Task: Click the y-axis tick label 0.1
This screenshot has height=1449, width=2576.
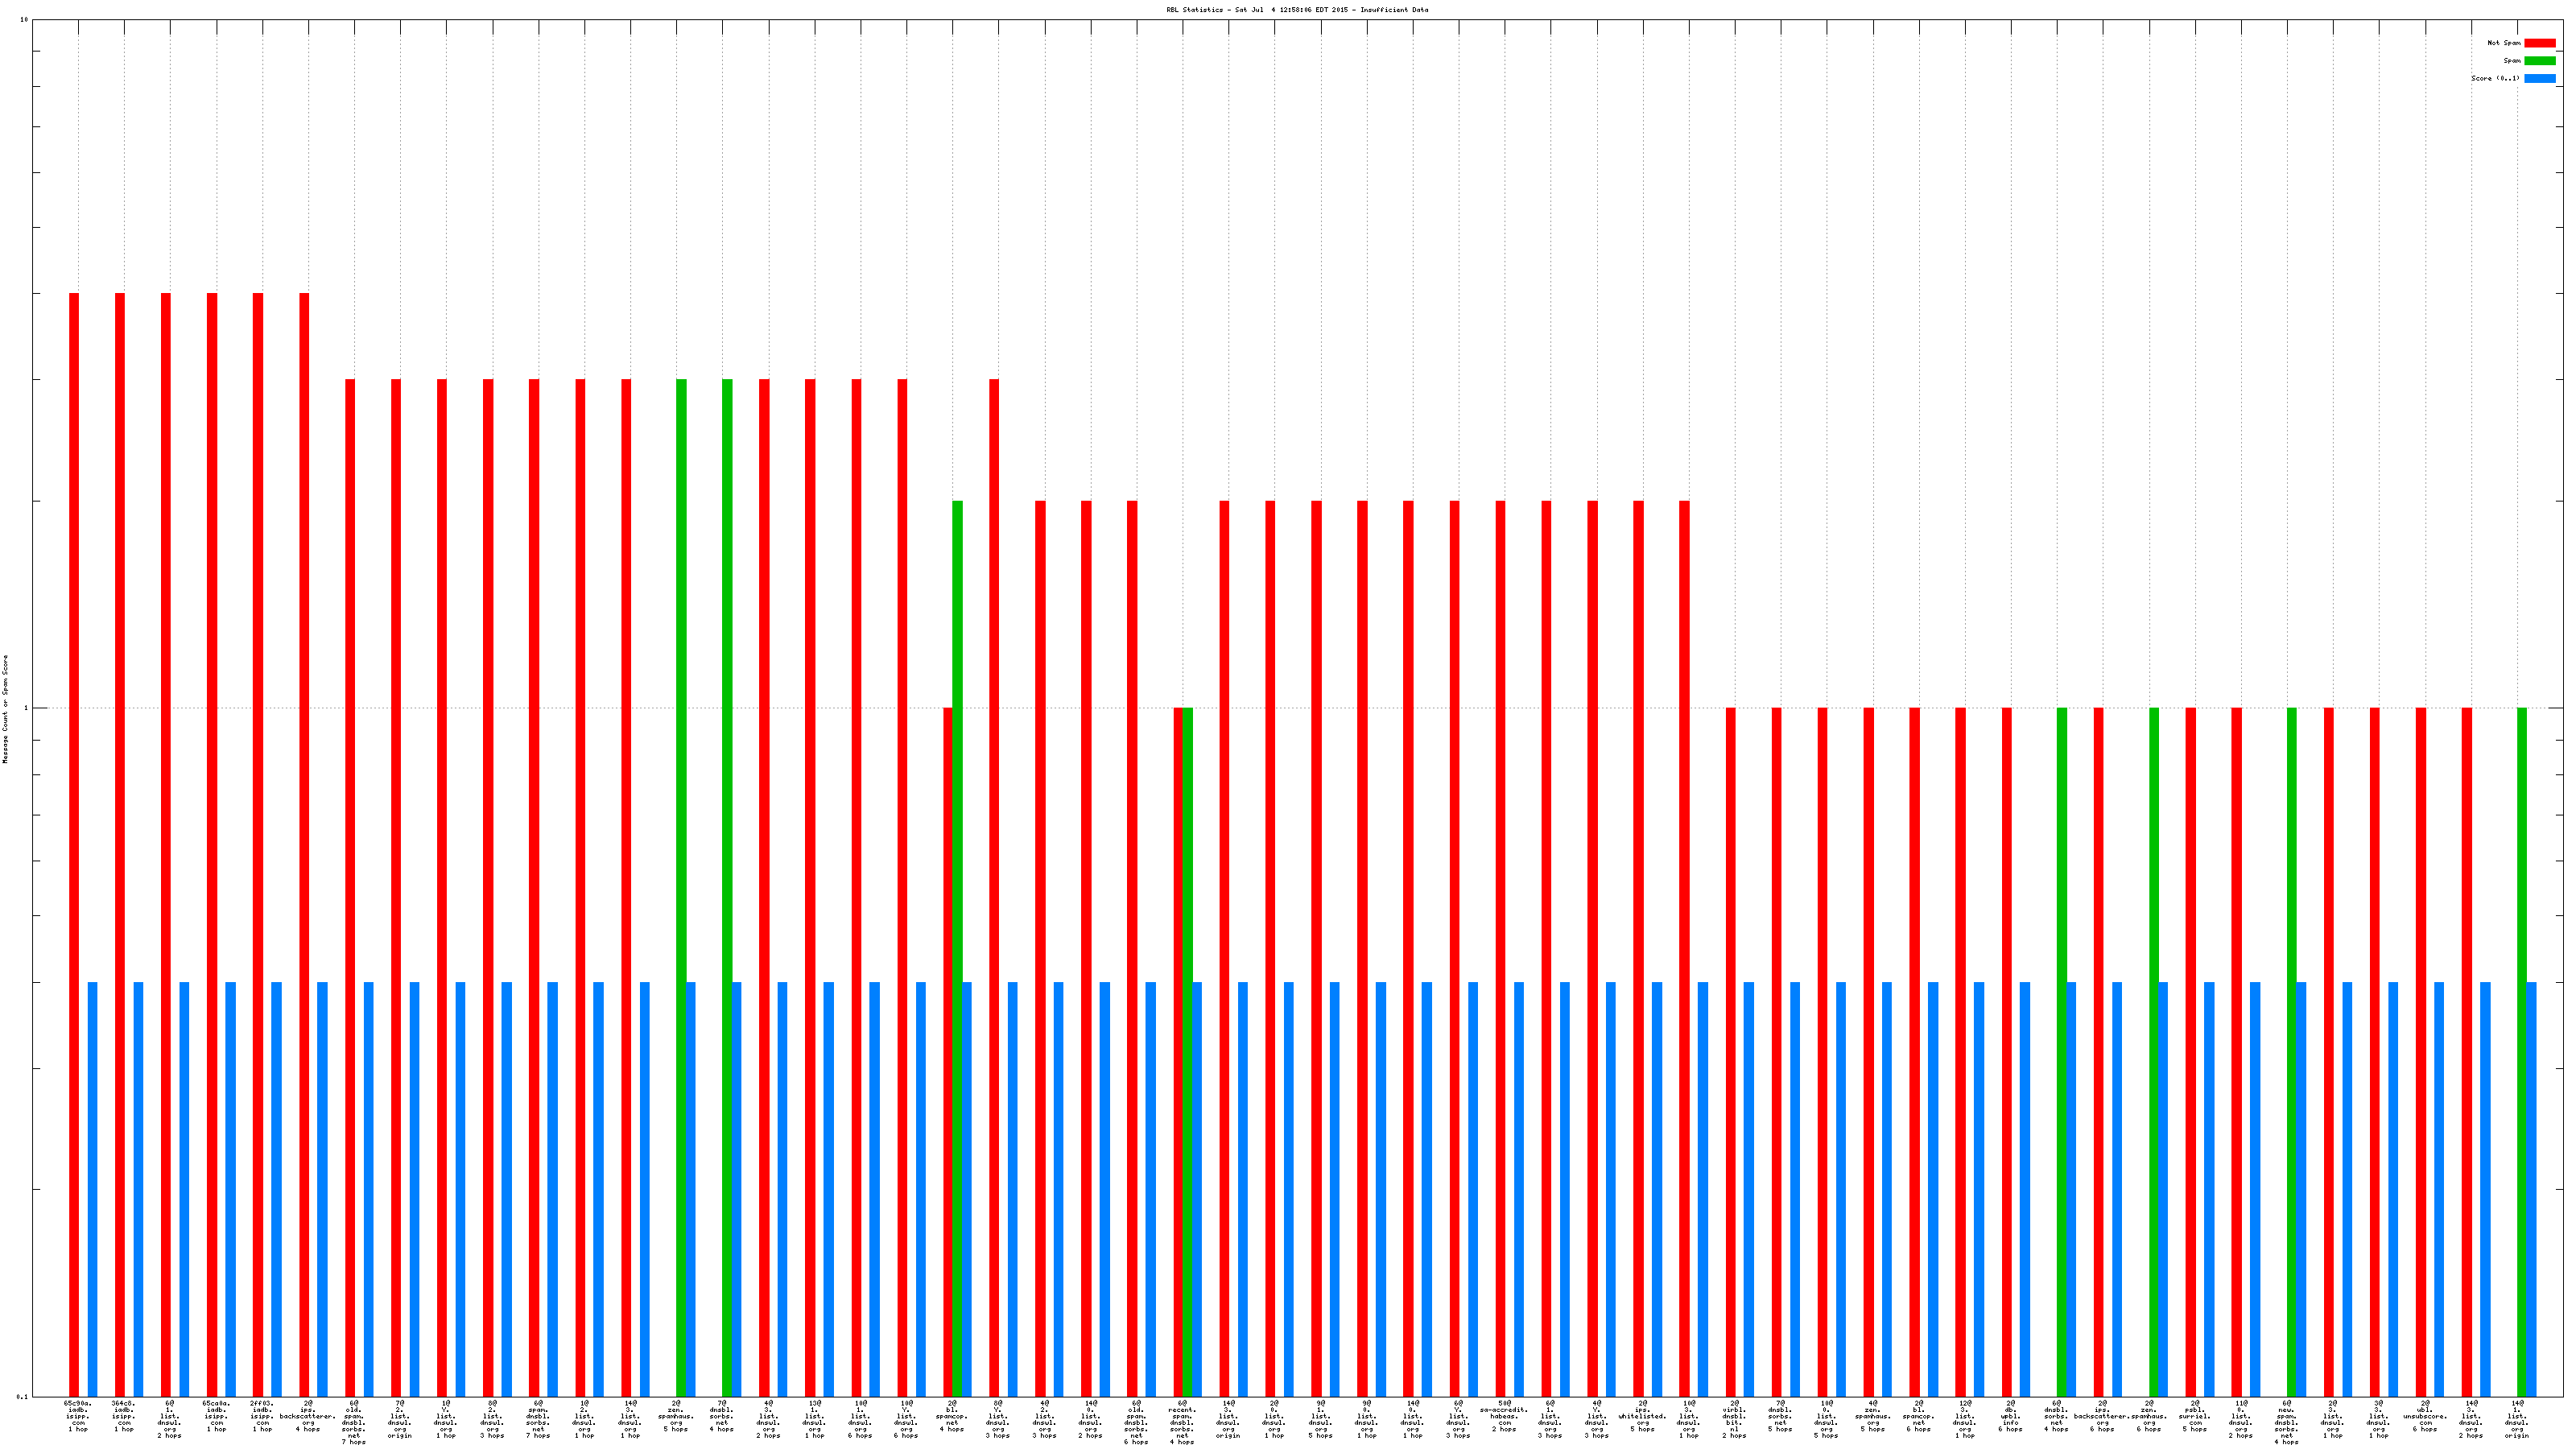Action: (x=23, y=1396)
